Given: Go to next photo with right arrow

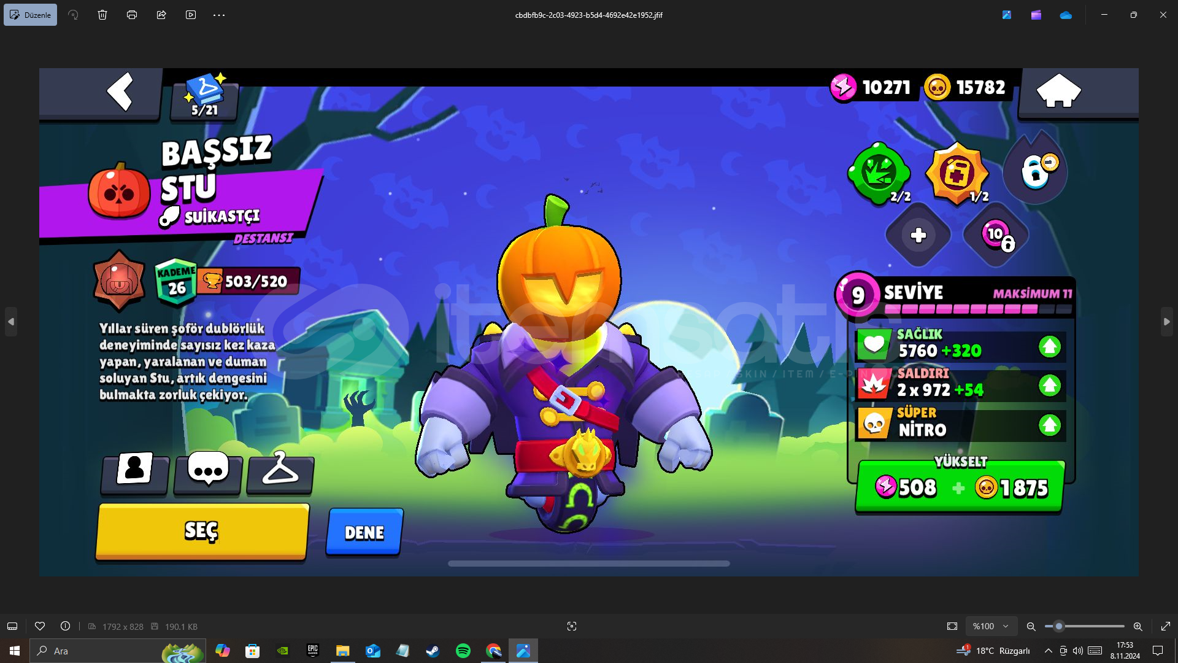Looking at the screenshot, I should [x=1166, y=322].
